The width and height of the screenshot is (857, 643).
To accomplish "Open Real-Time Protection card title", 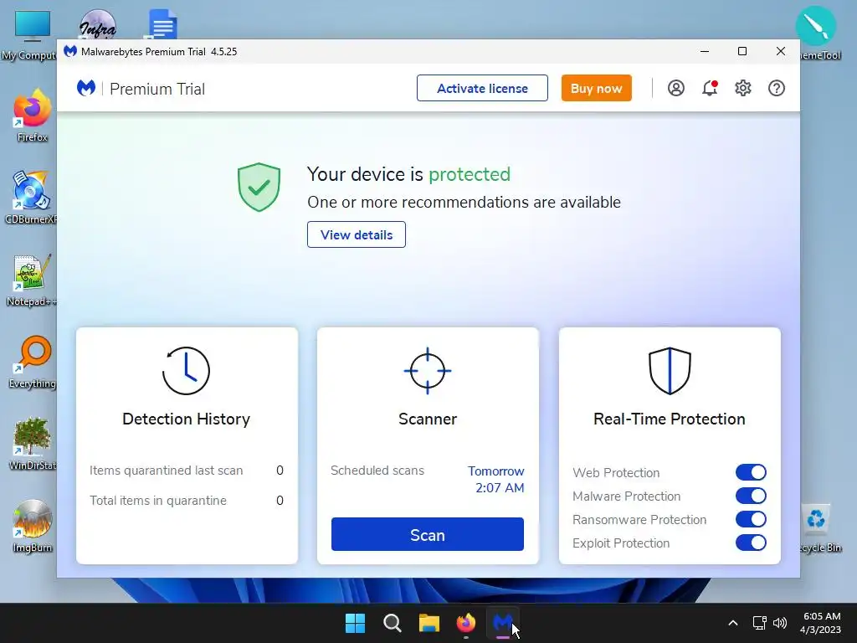I will [670, 419].
